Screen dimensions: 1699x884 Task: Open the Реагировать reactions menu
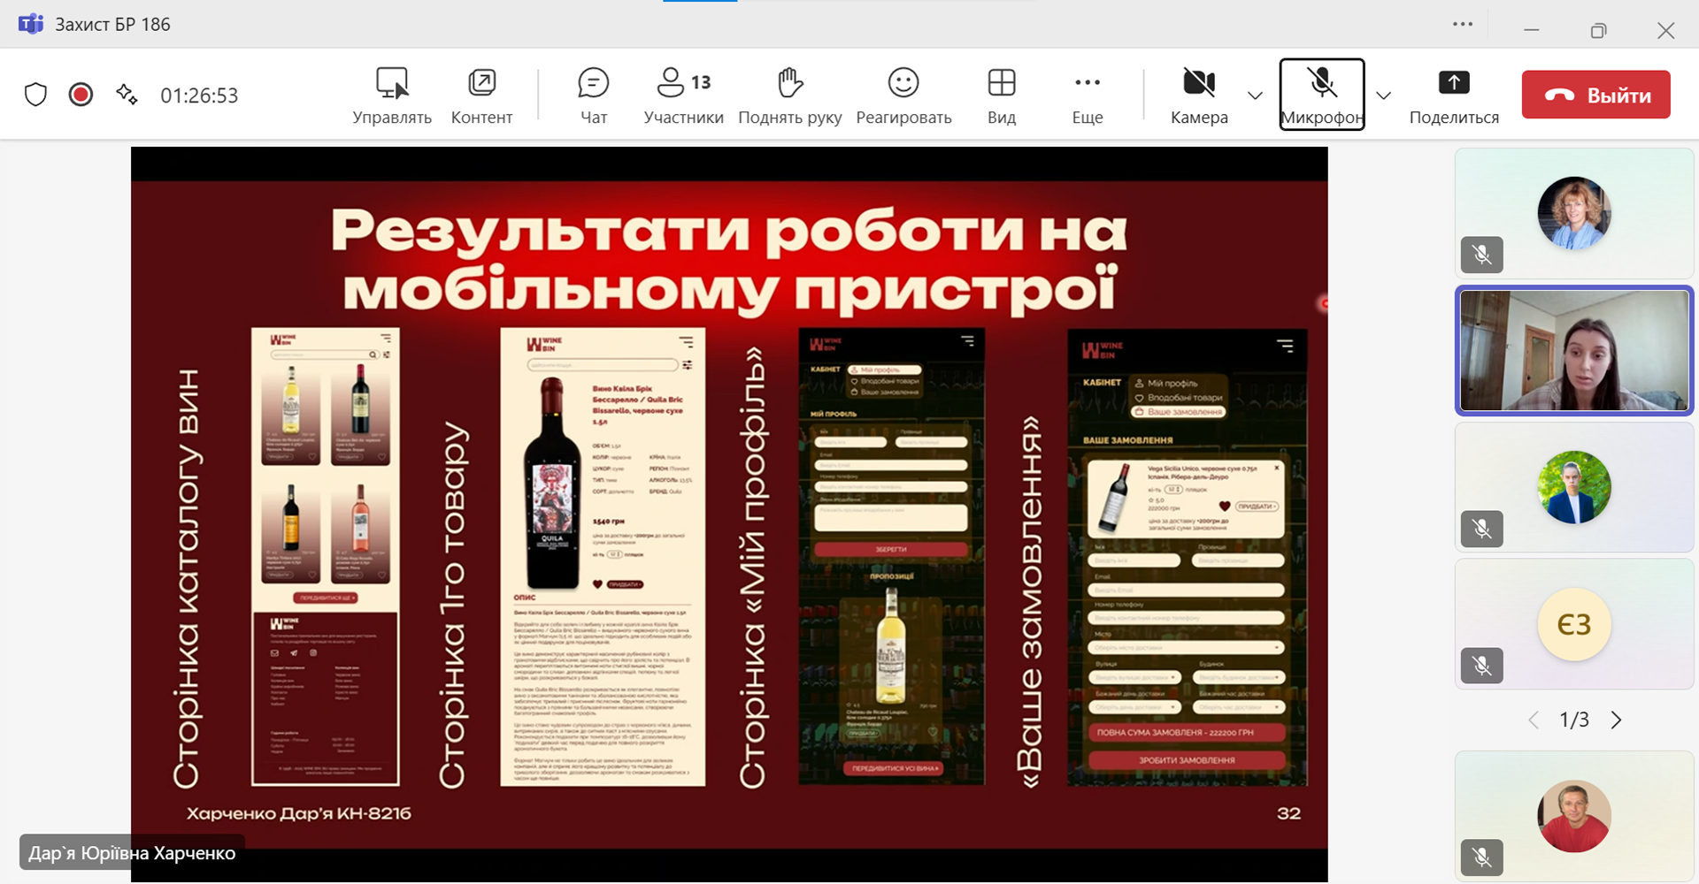[x=903, y=95]
